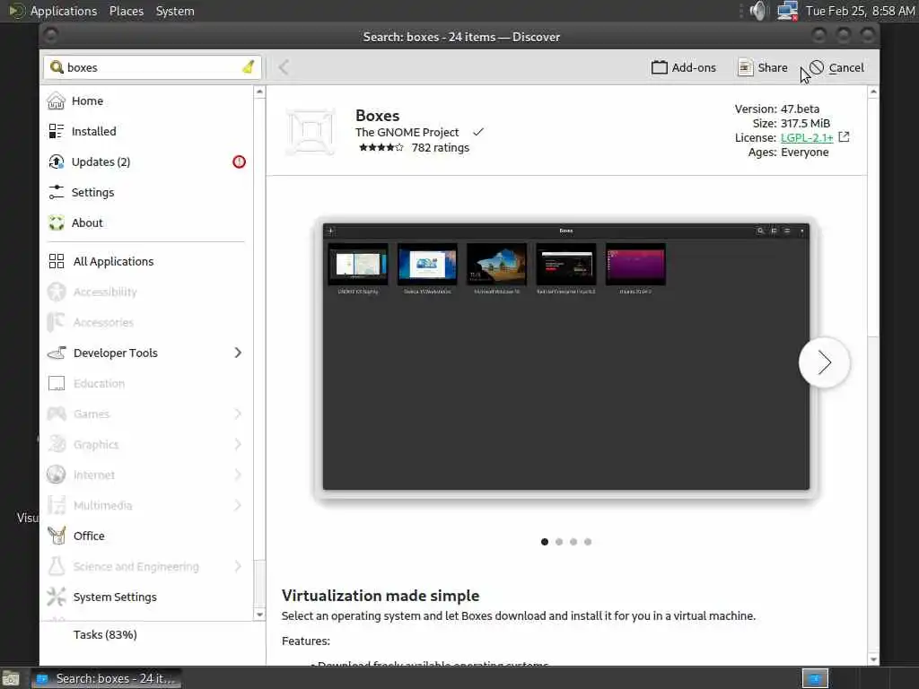Click the System Settings tools icon
This screenshot has width=919, height=689.
click(x=57, y=597)
